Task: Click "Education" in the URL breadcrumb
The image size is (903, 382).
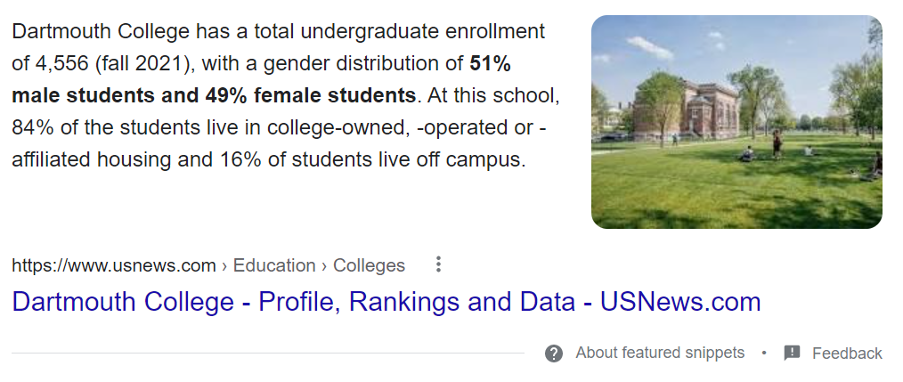Action: click(x=274, y=265)
